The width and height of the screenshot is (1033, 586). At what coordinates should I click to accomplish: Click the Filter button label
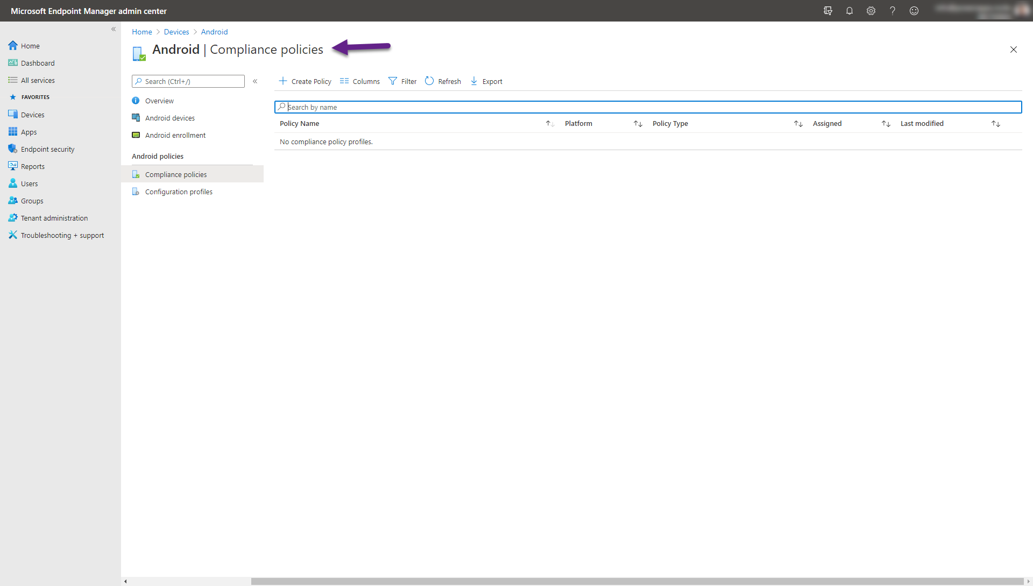[x=409, y=81]
